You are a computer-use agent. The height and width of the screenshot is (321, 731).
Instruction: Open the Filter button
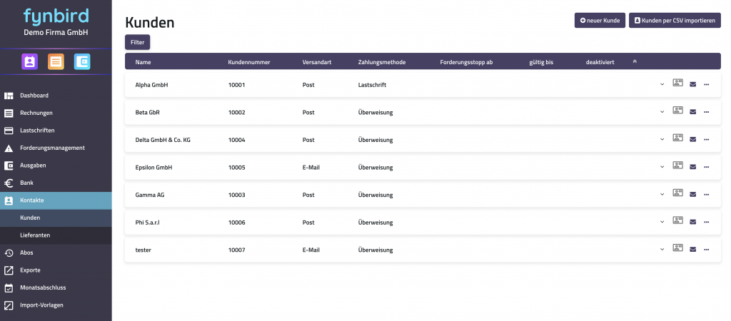coord(138,42)
